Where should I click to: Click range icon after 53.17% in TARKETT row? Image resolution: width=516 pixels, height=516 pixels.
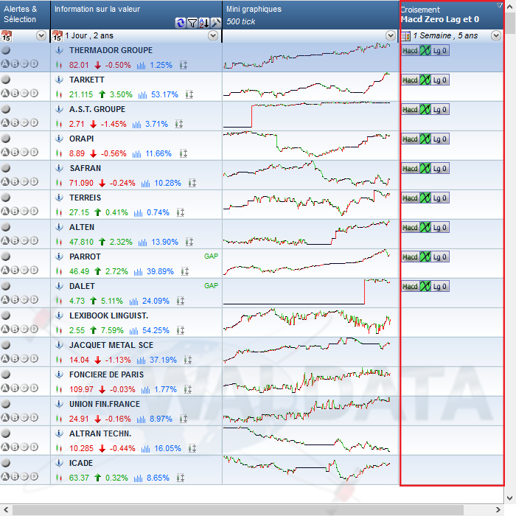point(189,95)
